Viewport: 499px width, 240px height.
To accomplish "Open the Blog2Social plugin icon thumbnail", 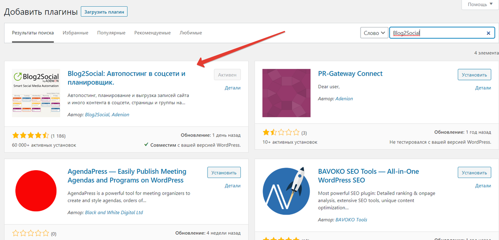I will pos(36,93).
